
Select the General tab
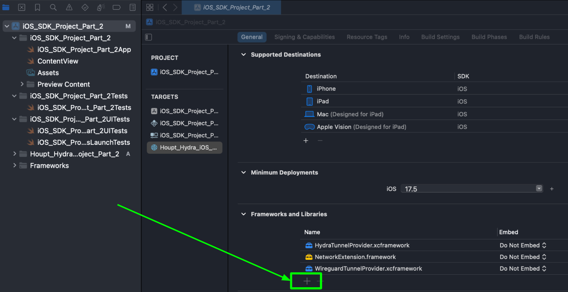pos(252,37)
